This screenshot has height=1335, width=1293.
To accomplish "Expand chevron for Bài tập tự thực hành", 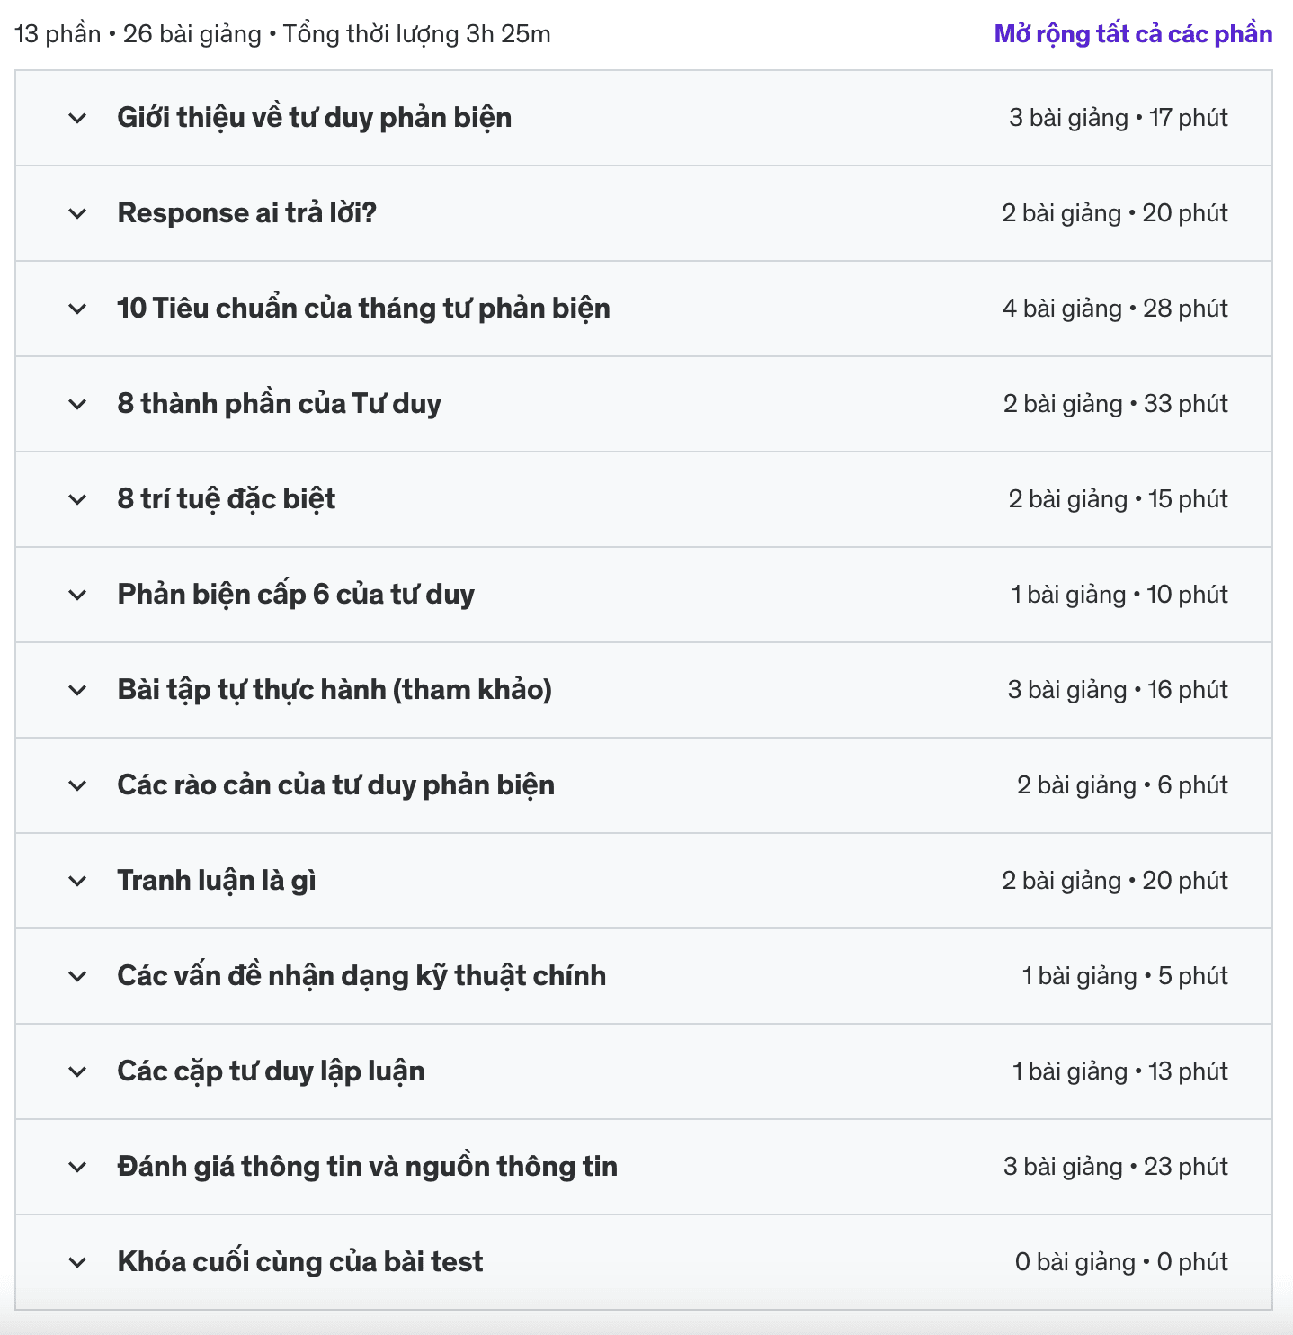I will pos(78,690).
